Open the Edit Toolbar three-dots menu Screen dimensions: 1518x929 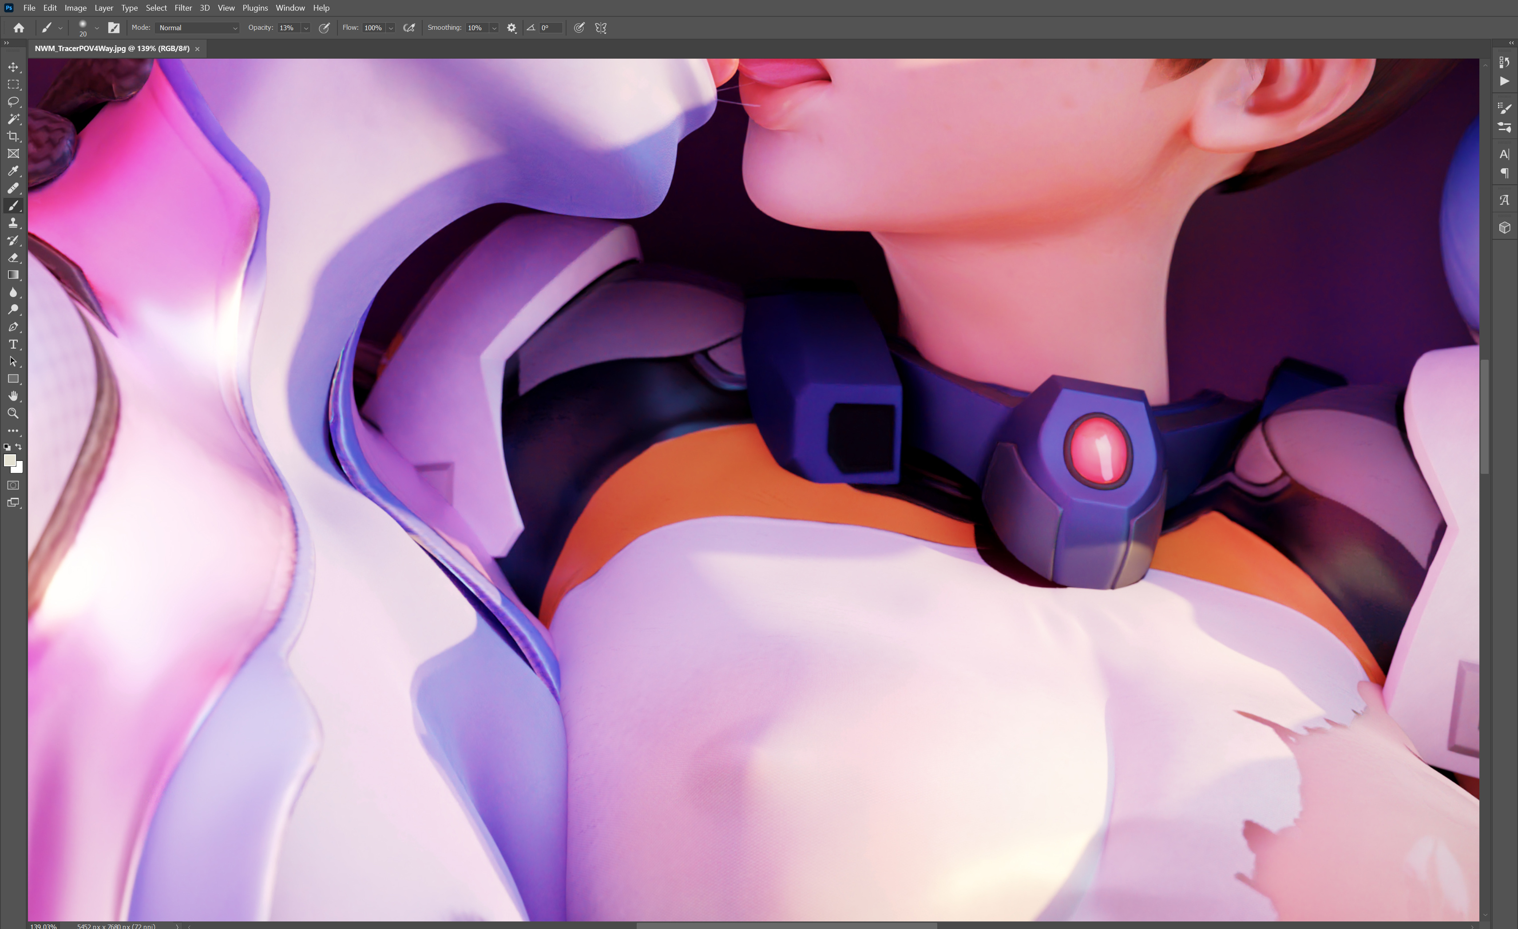click(13, 431)
